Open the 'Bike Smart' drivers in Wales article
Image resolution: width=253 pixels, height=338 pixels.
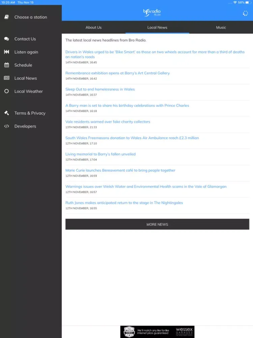(155, 54)
